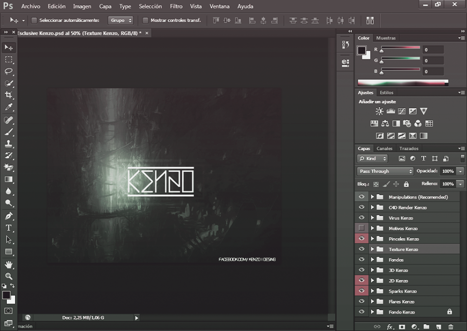Viewport: 467px width, 331px height.
Task: Delete layer with trash icon
Action: coord(450,327)
